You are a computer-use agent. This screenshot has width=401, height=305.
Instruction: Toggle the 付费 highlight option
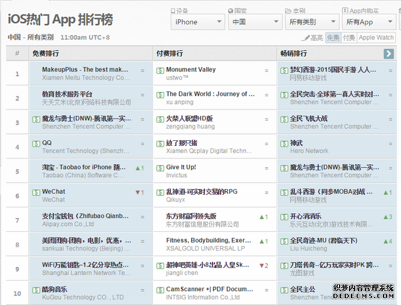coord(349,38)
